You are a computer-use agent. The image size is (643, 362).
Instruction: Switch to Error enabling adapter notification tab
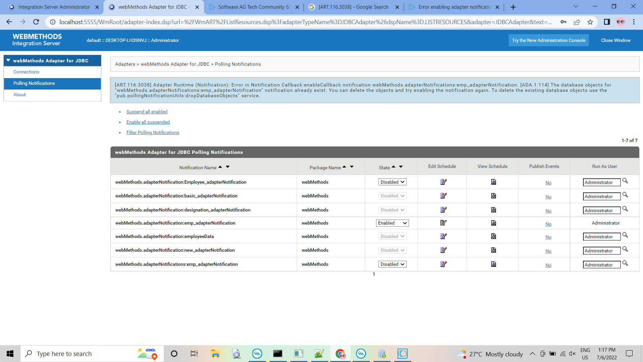click(454, 7)
